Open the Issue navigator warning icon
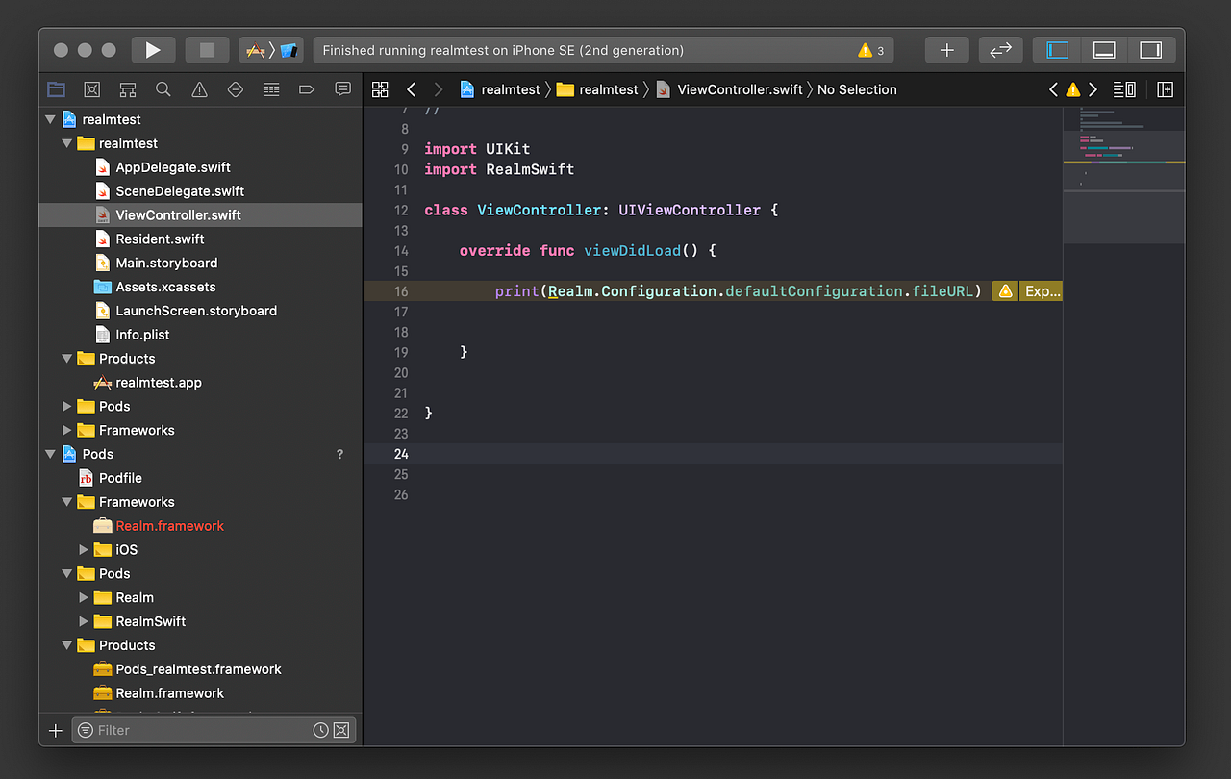1231x779 pixels. tap(199, 88)
